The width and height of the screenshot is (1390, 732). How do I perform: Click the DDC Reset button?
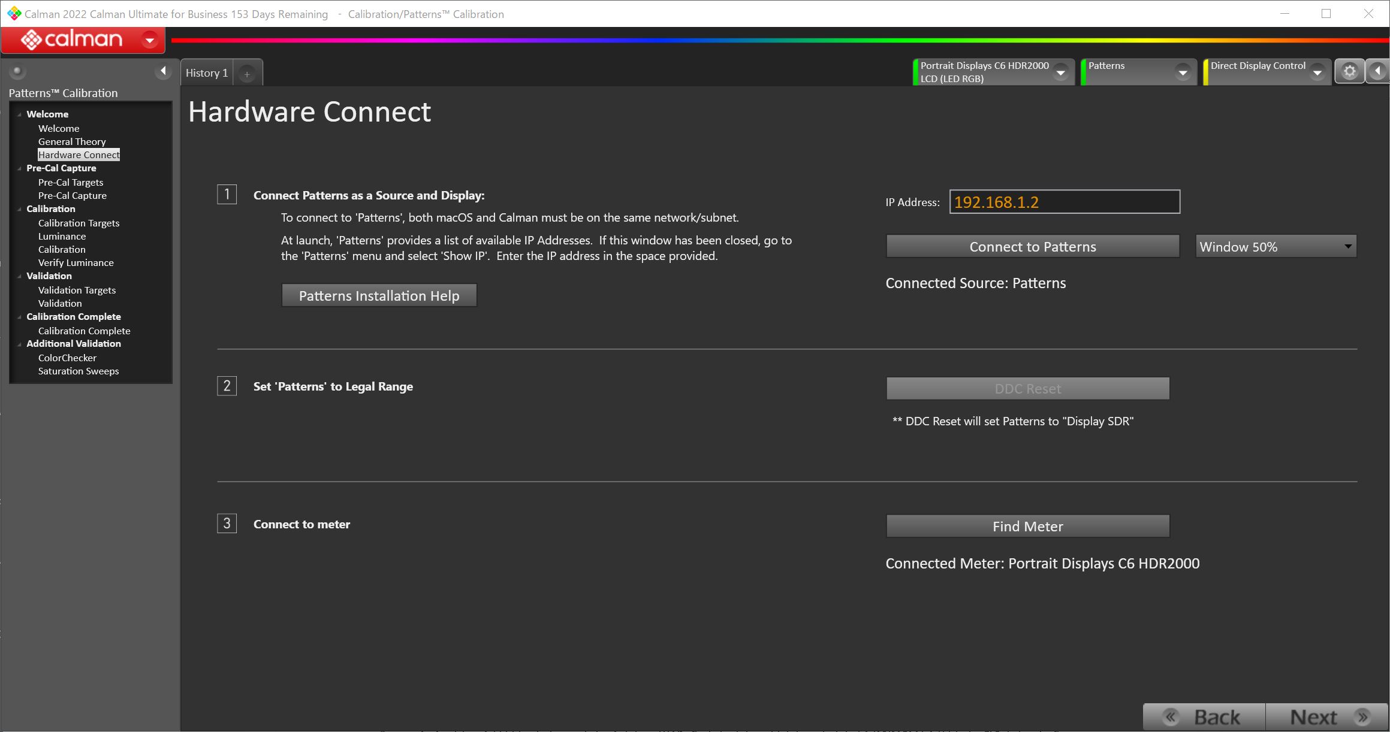coord(1028,388)
